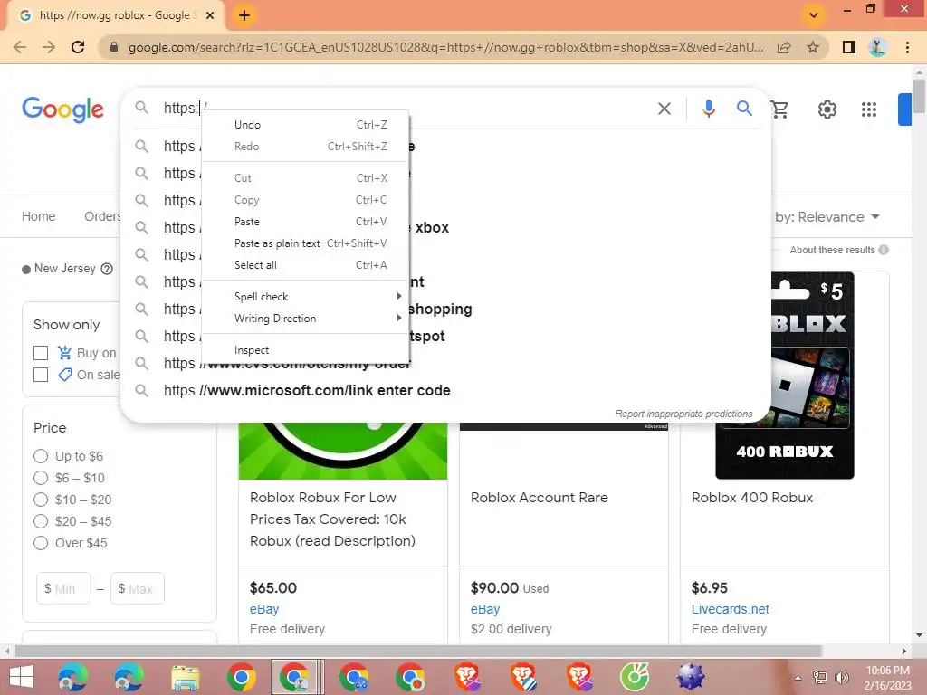
Task: Open a new tab with plus button
Action: coord(244,15)
